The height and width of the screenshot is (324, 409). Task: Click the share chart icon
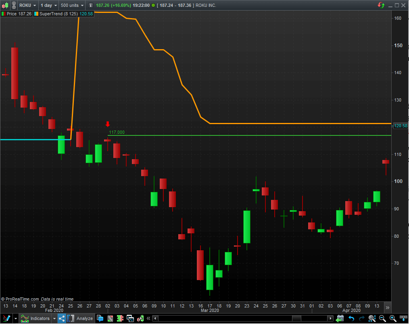click(x=62, y=318)
